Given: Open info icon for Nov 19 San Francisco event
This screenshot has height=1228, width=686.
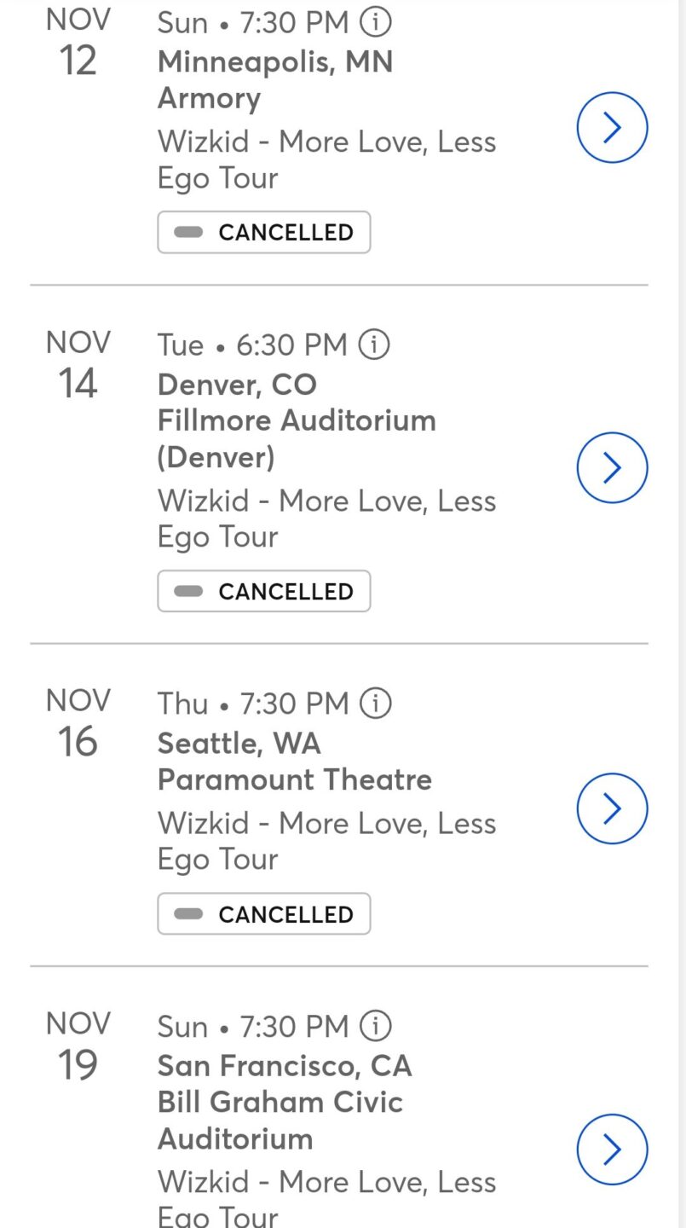Looking at the screenshot, I should click(x=376, y=1025).
